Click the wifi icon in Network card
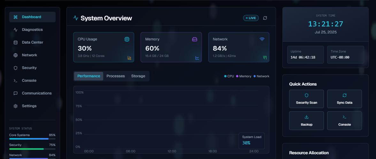The height and width of the screenshot is (159, 376). pos(262,39)
